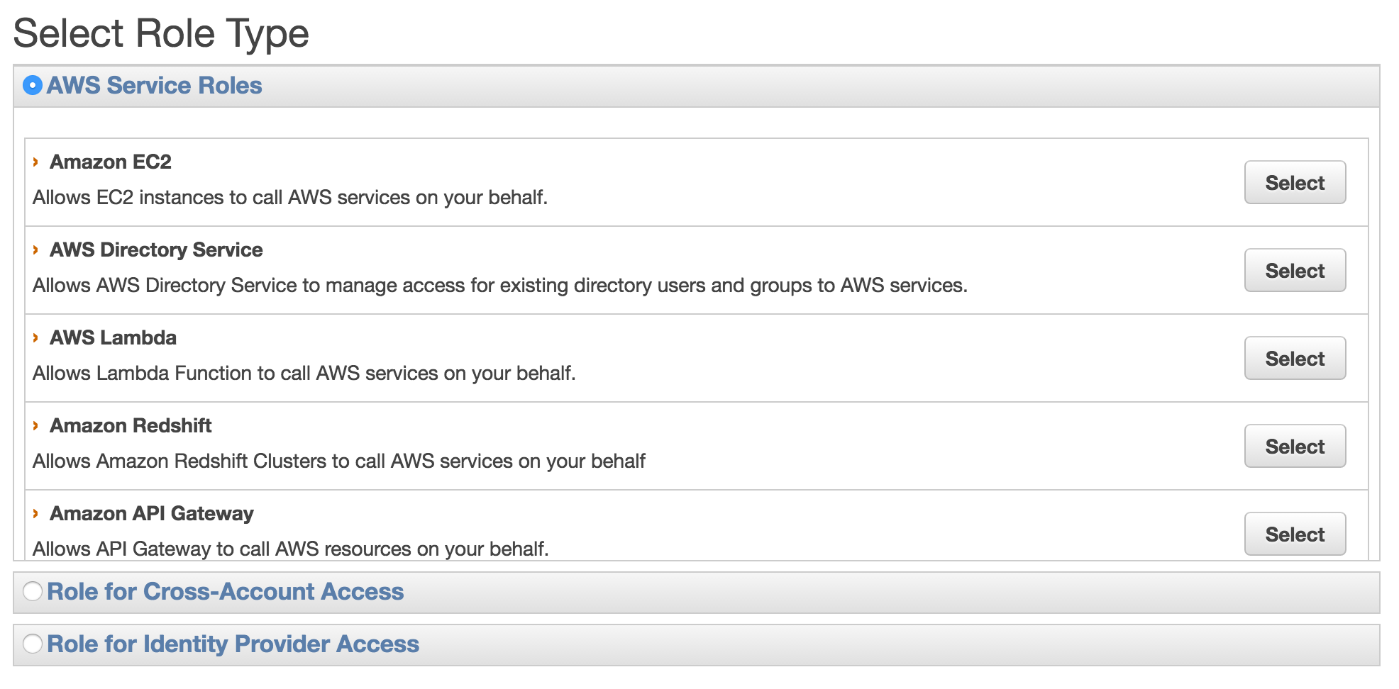1399x689 pixels.
Task: Click the Select Role Type page heading
Action: (161, 34)
